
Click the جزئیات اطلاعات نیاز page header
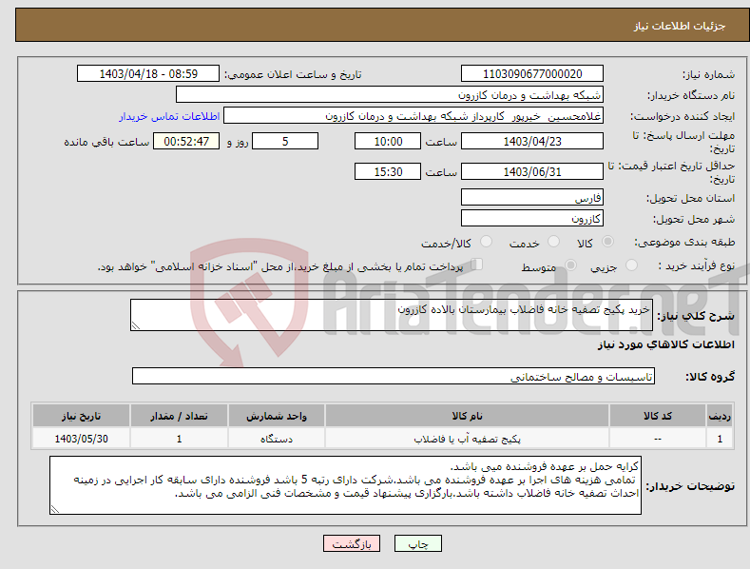click(x=680, y=26)
